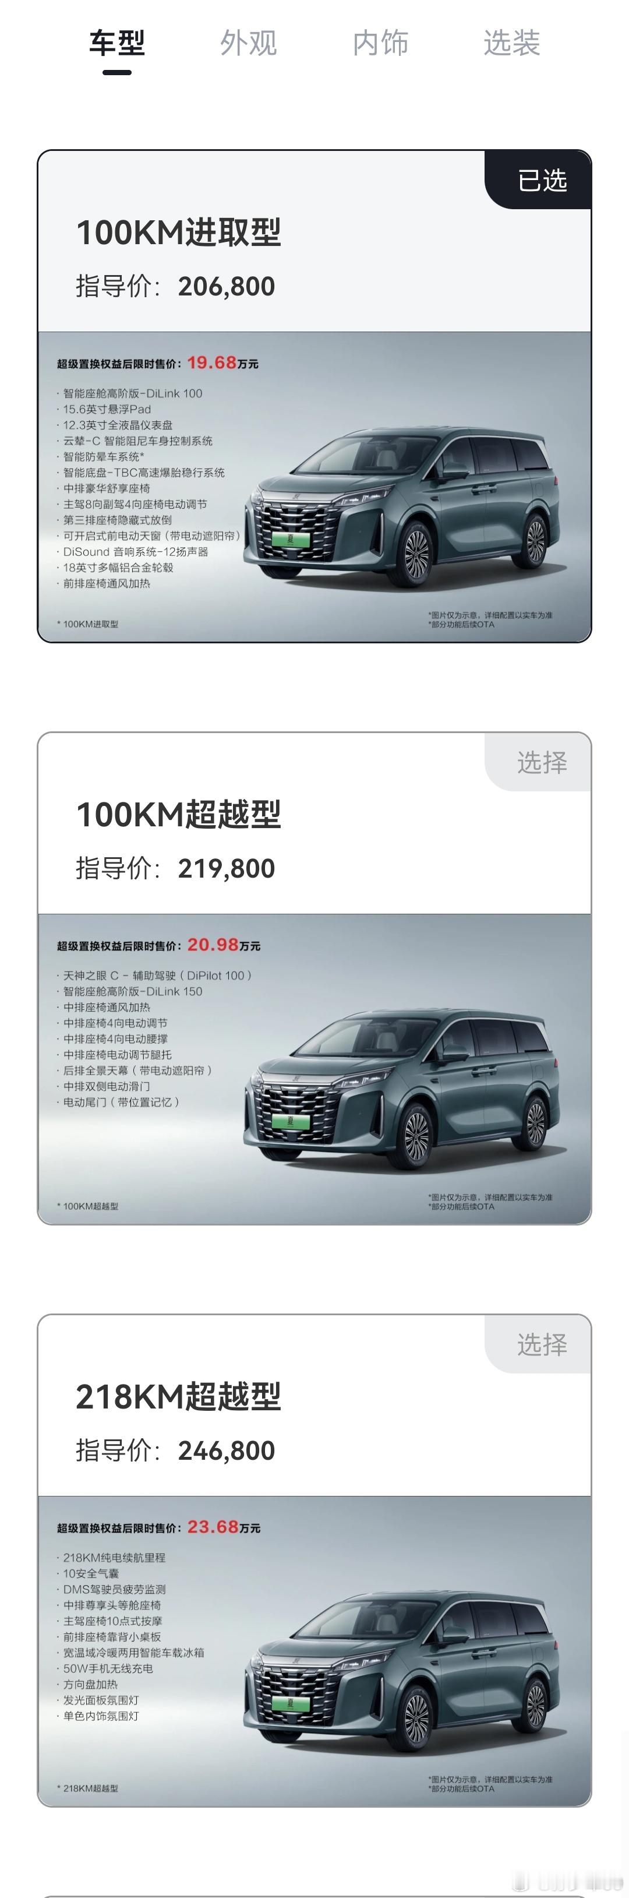Open the 218KM超越型 title

(x=178, y=1396)
